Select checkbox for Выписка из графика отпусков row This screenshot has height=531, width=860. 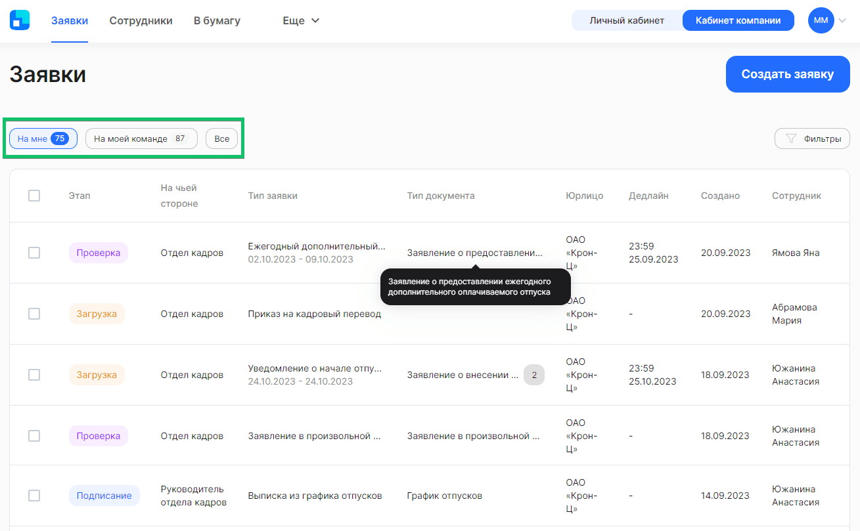click(x=34, y=496)
